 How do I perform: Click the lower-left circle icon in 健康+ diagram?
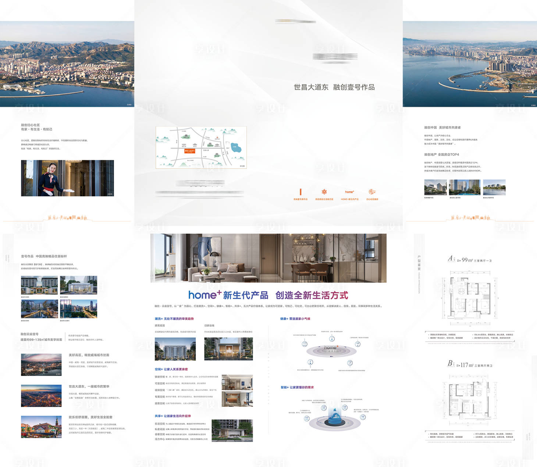click(x=310, y=362)
